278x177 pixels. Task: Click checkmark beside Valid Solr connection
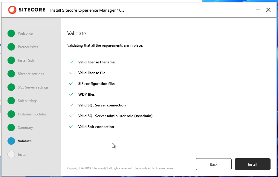(71, 127)
